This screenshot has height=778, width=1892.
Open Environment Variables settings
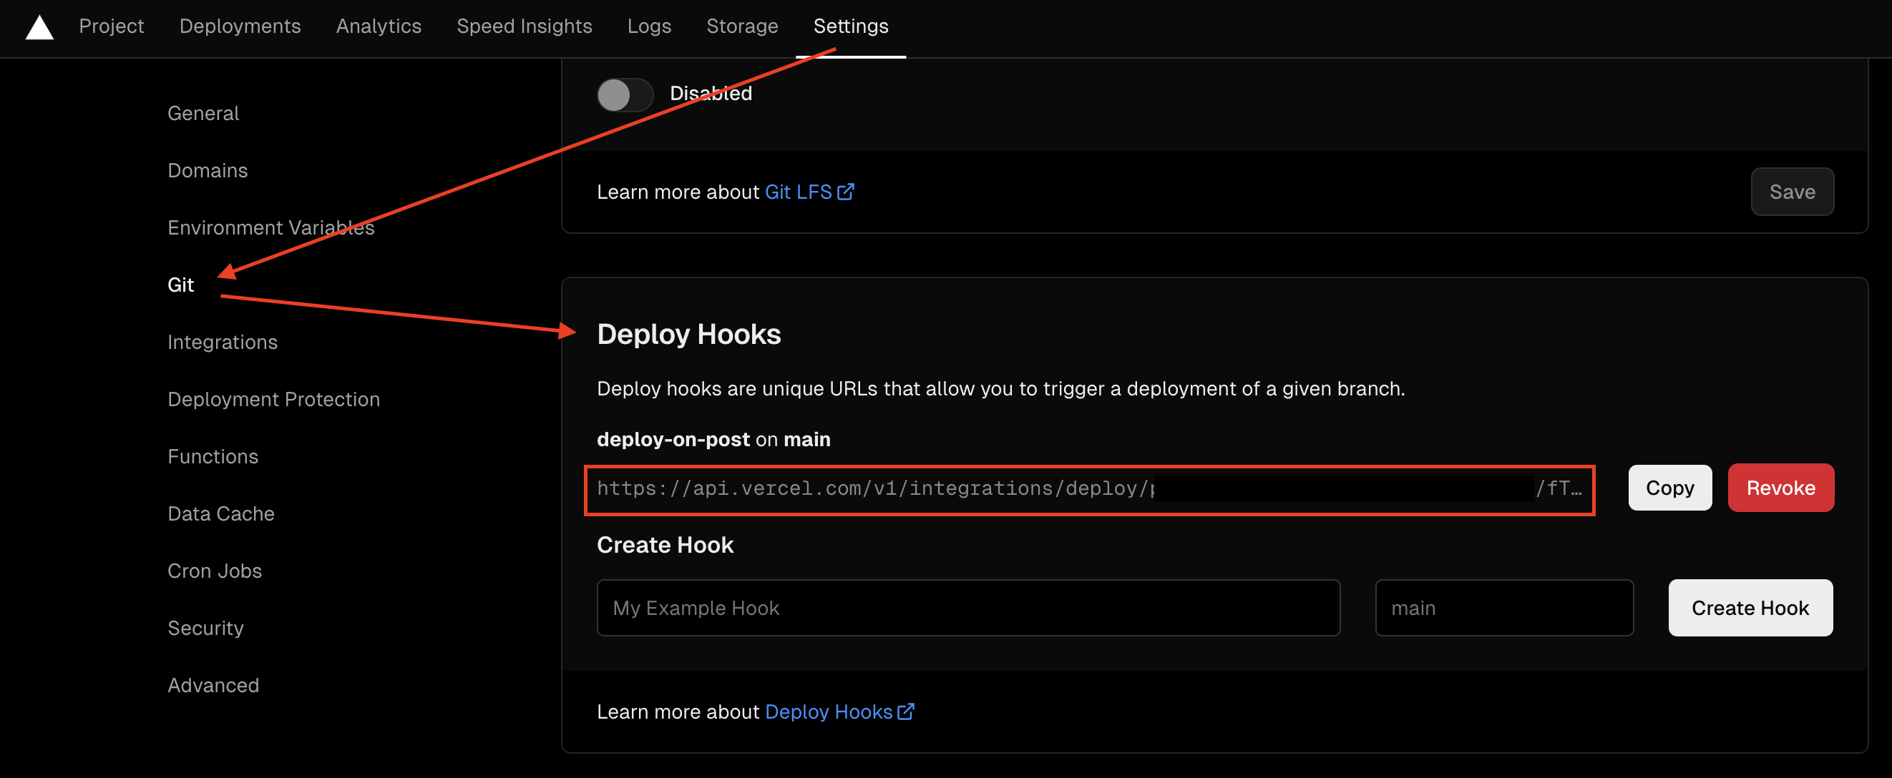(270, 227)
